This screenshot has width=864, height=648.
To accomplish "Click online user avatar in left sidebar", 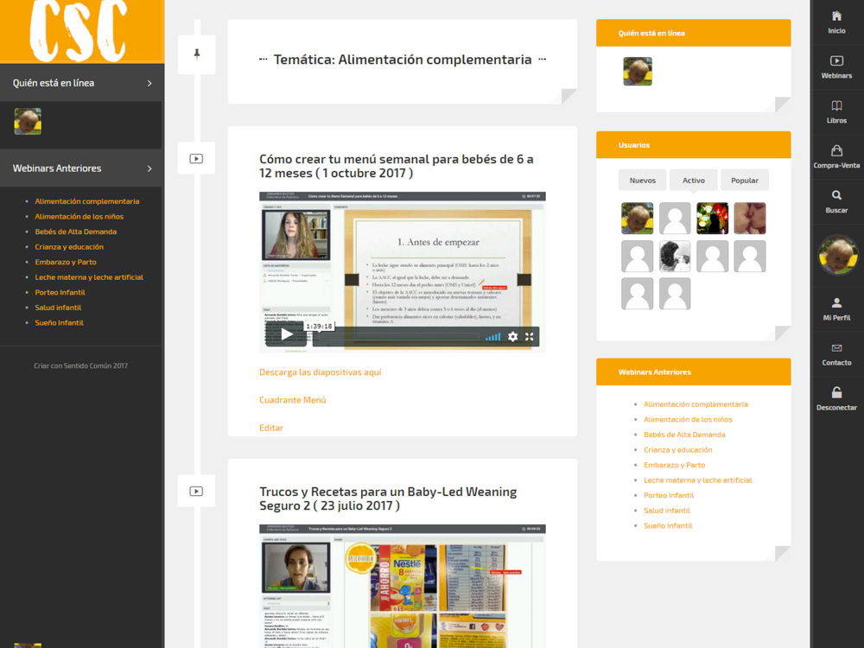I will 28,121.
